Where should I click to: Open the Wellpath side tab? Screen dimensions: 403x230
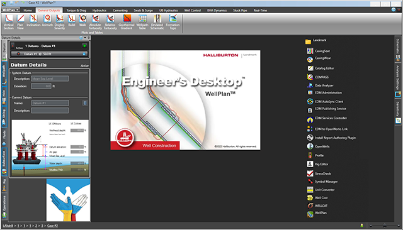4,74
